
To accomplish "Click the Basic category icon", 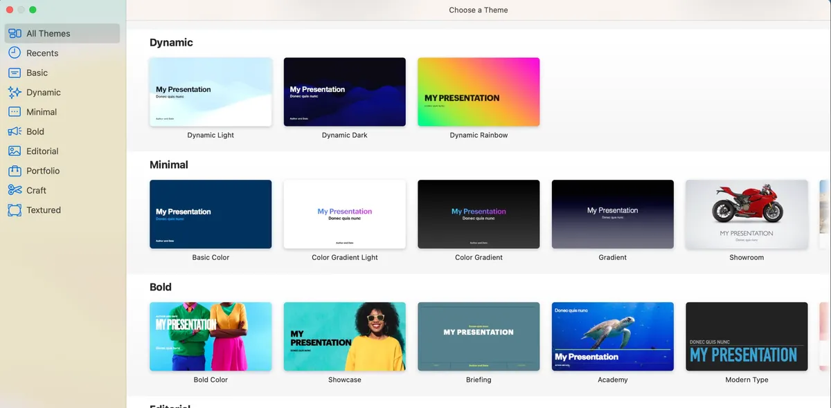I will point(15,73).
